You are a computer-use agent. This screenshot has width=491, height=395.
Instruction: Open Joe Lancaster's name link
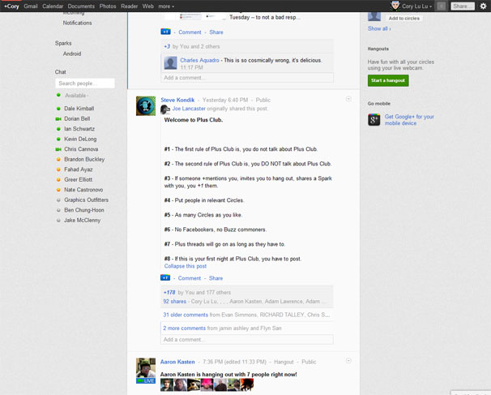(x=189, y=109)
